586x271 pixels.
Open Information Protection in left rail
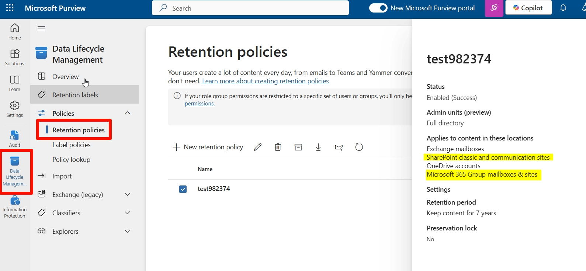coord(15,207)
